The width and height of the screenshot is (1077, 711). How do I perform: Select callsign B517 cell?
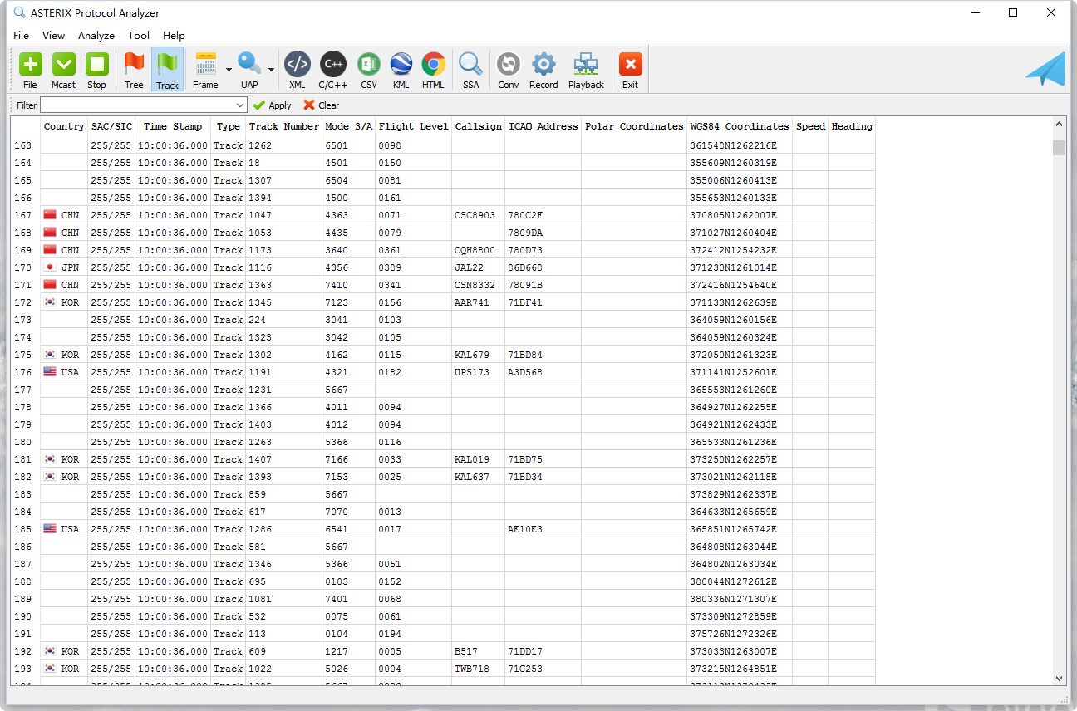479,651
